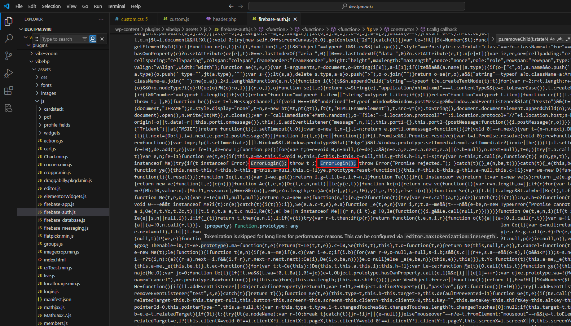
Task: Open the Search view in activity bar
Action: 9,39
